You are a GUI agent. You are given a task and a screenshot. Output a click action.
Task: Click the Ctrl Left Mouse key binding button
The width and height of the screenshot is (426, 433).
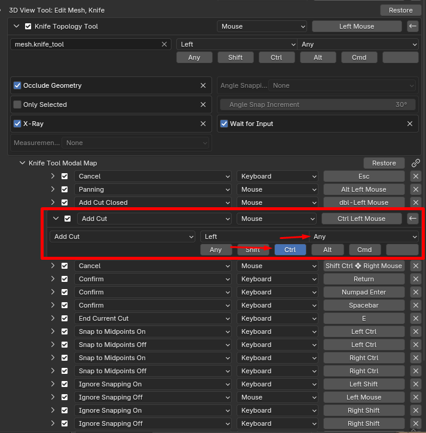coord(361,219)
